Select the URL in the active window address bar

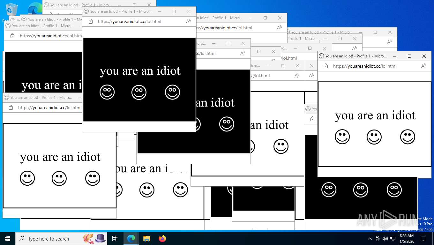365,66
